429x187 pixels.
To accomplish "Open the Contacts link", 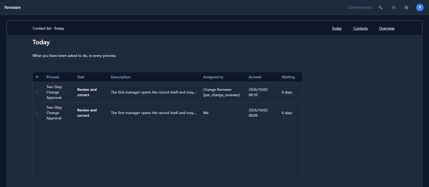I will tap(360, 28).
